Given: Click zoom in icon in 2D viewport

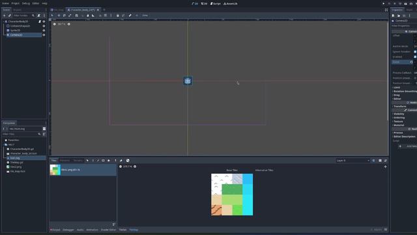Looking at the screenshot, I should coord(69,24).
